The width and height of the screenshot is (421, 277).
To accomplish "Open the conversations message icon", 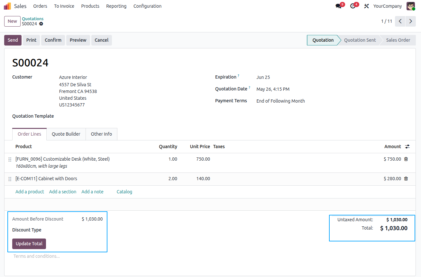I will click(338, 6).
